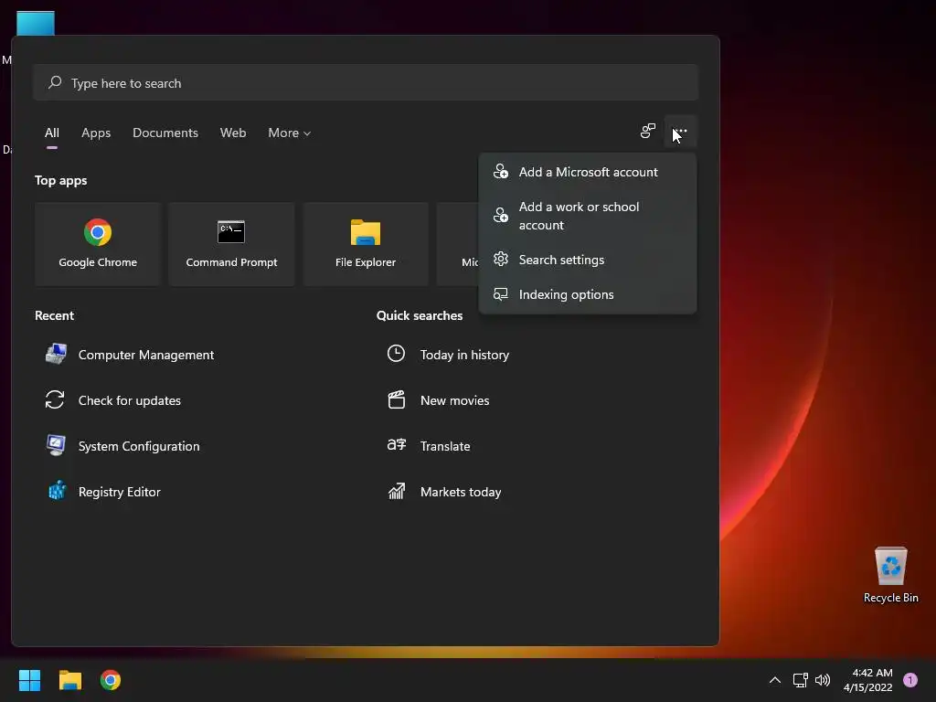This screenshot has height=702, width=936.
Task: Click the volume speaker tray icon
Action: 823,680
